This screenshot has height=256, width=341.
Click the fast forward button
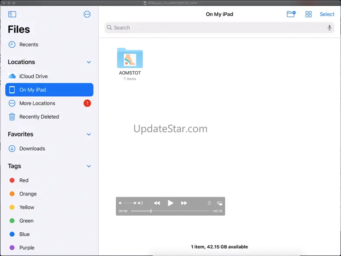click(184, 203)
